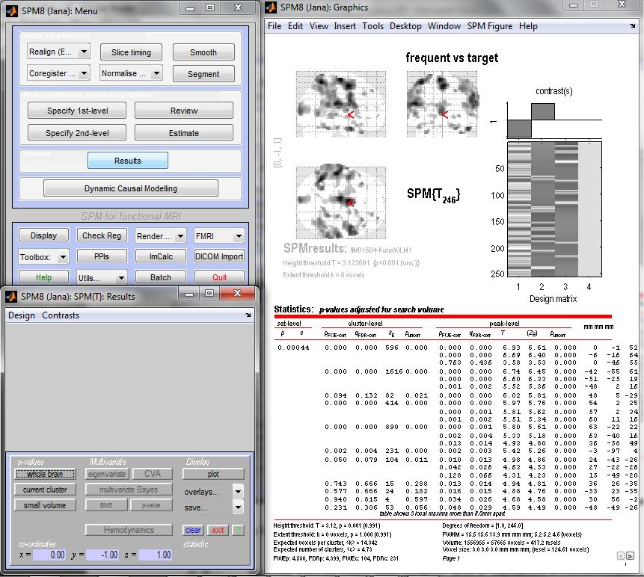Click the Display button
Image resolution: width=644 pixels, height=577 pixels.
click(43, 235)
